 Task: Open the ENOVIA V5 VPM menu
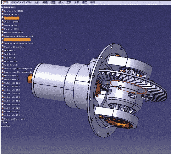[21, 3]
